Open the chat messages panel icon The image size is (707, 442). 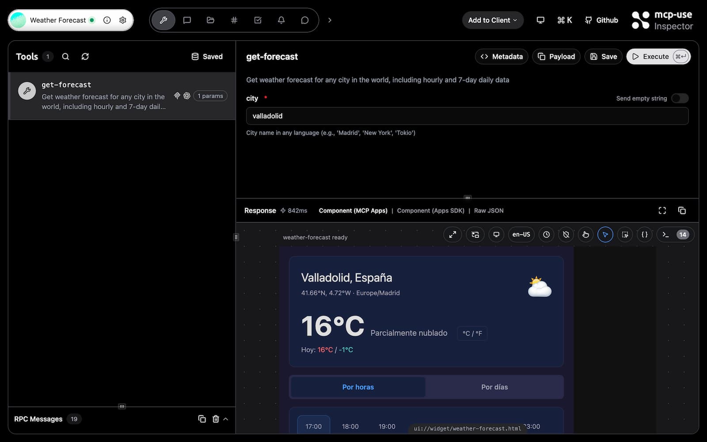(187, 20)
